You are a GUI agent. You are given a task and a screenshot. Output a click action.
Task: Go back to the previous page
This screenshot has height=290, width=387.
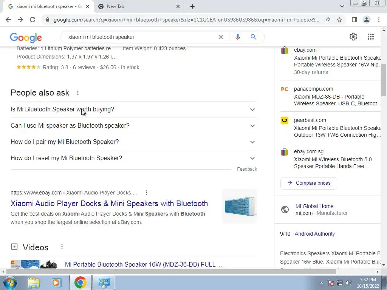[8, 20]
